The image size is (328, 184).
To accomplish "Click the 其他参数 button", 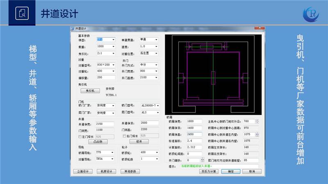I will 130,171.
